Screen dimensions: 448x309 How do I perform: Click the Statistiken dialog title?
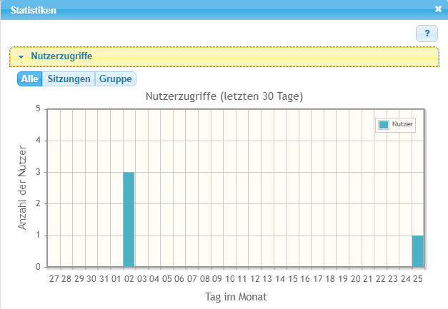tap(34, 10)
